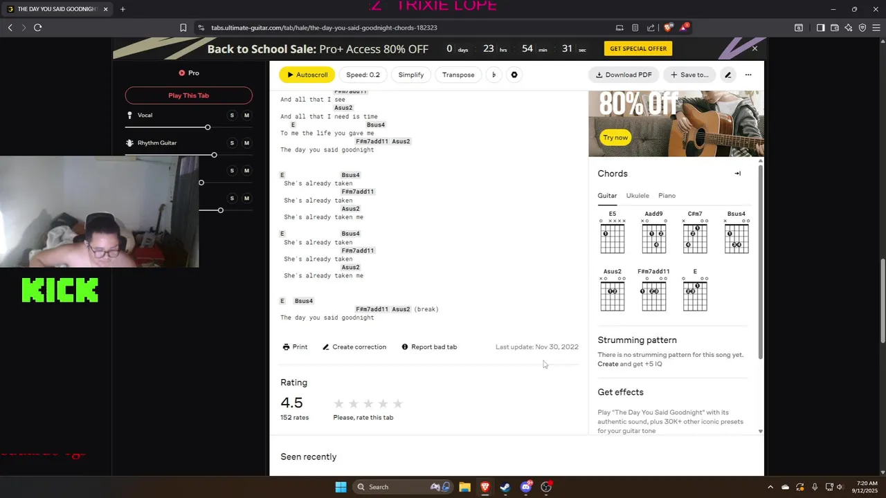886x498 pixels.
Task: Click the Vocal microphone icon
Action: point(129,116)
